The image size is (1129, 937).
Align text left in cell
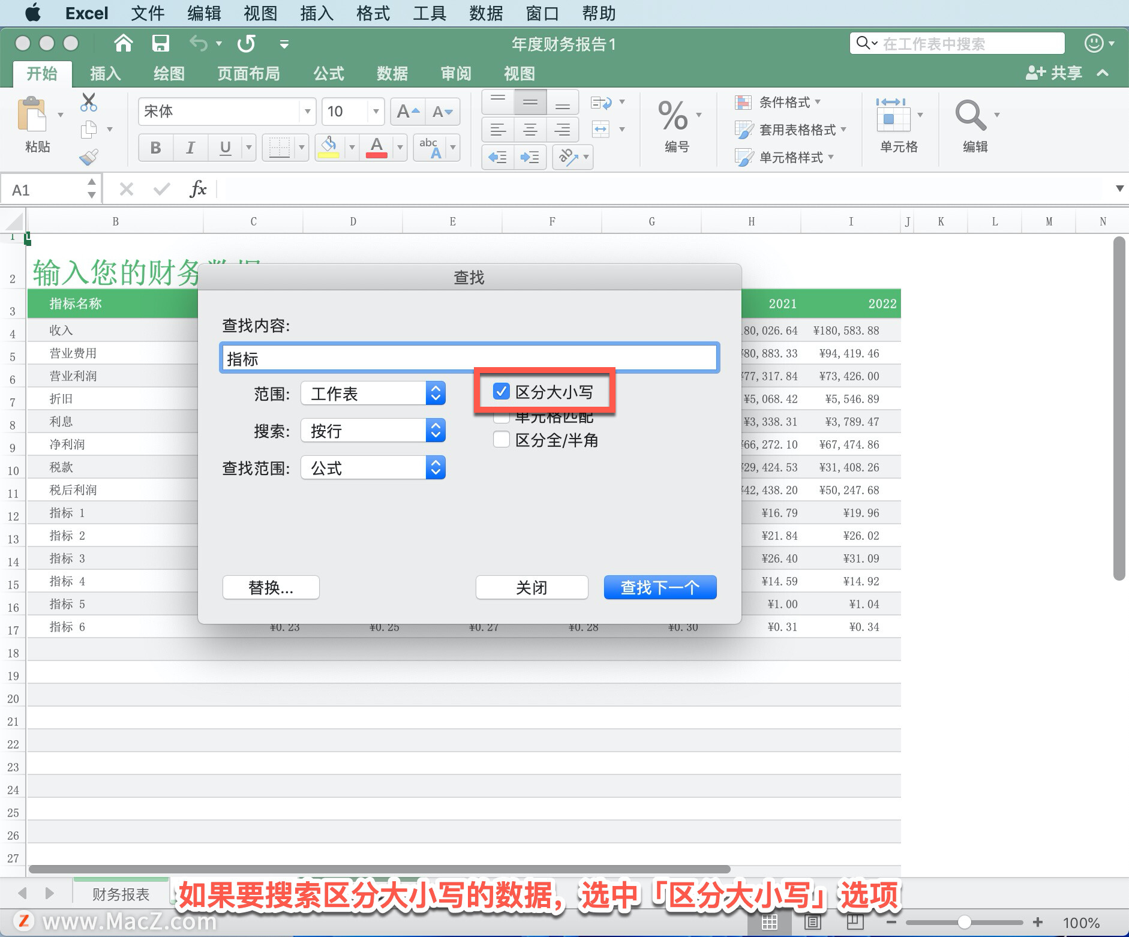point(498,129)
